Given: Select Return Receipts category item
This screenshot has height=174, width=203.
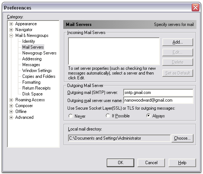Looking at the screenshot, I should (x=36, y=88).
